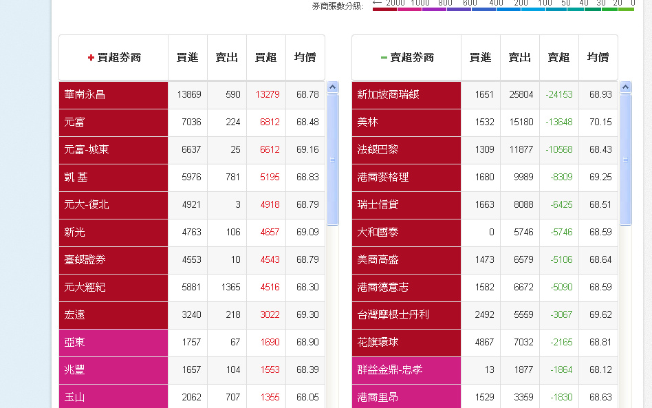Click net buy value 6812
Screen dimensions: 652x408
pyautogui.click(x=270, y=122)
